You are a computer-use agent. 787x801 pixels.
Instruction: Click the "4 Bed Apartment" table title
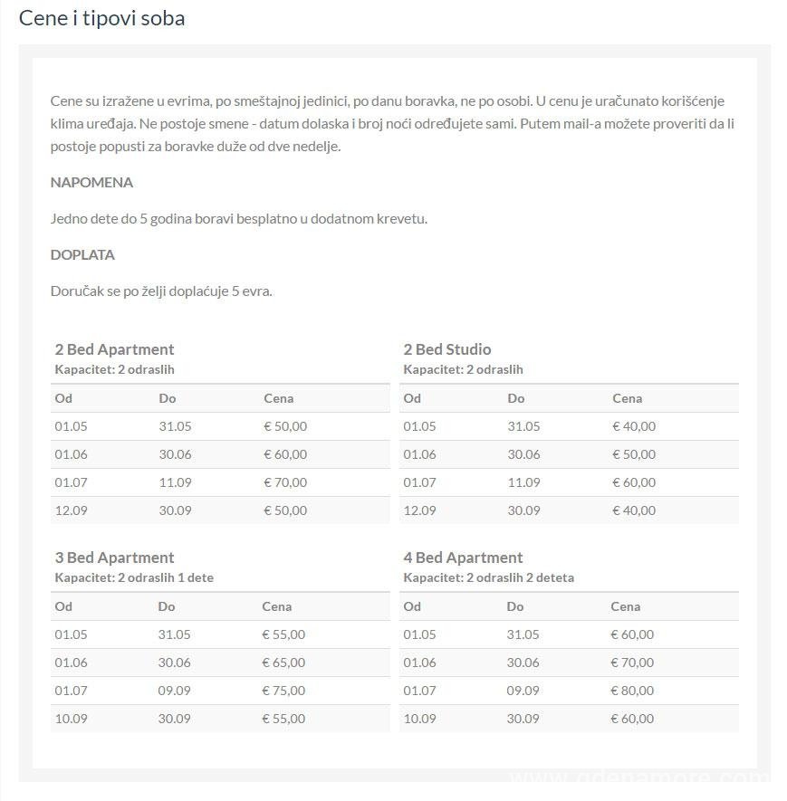(463, 558)
